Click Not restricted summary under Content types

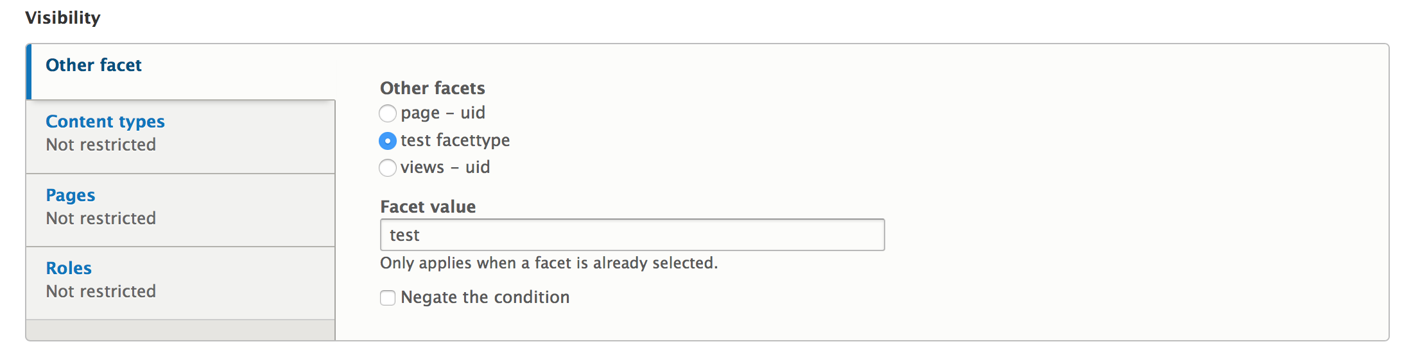pos(101,145)
